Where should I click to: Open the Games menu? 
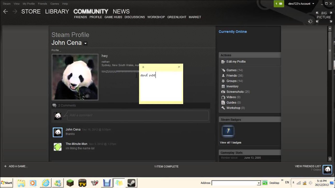click(54, 4)
